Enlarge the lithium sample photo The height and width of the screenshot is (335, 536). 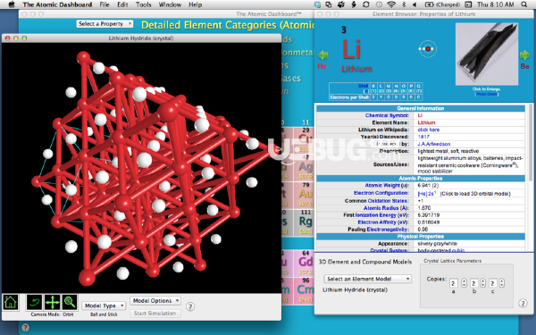[487, 54]
